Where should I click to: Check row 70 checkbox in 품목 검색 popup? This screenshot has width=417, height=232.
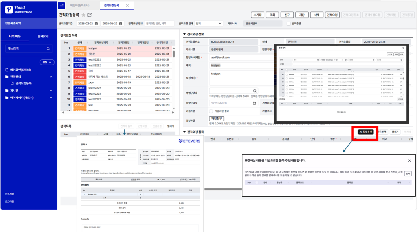[287, 85]
